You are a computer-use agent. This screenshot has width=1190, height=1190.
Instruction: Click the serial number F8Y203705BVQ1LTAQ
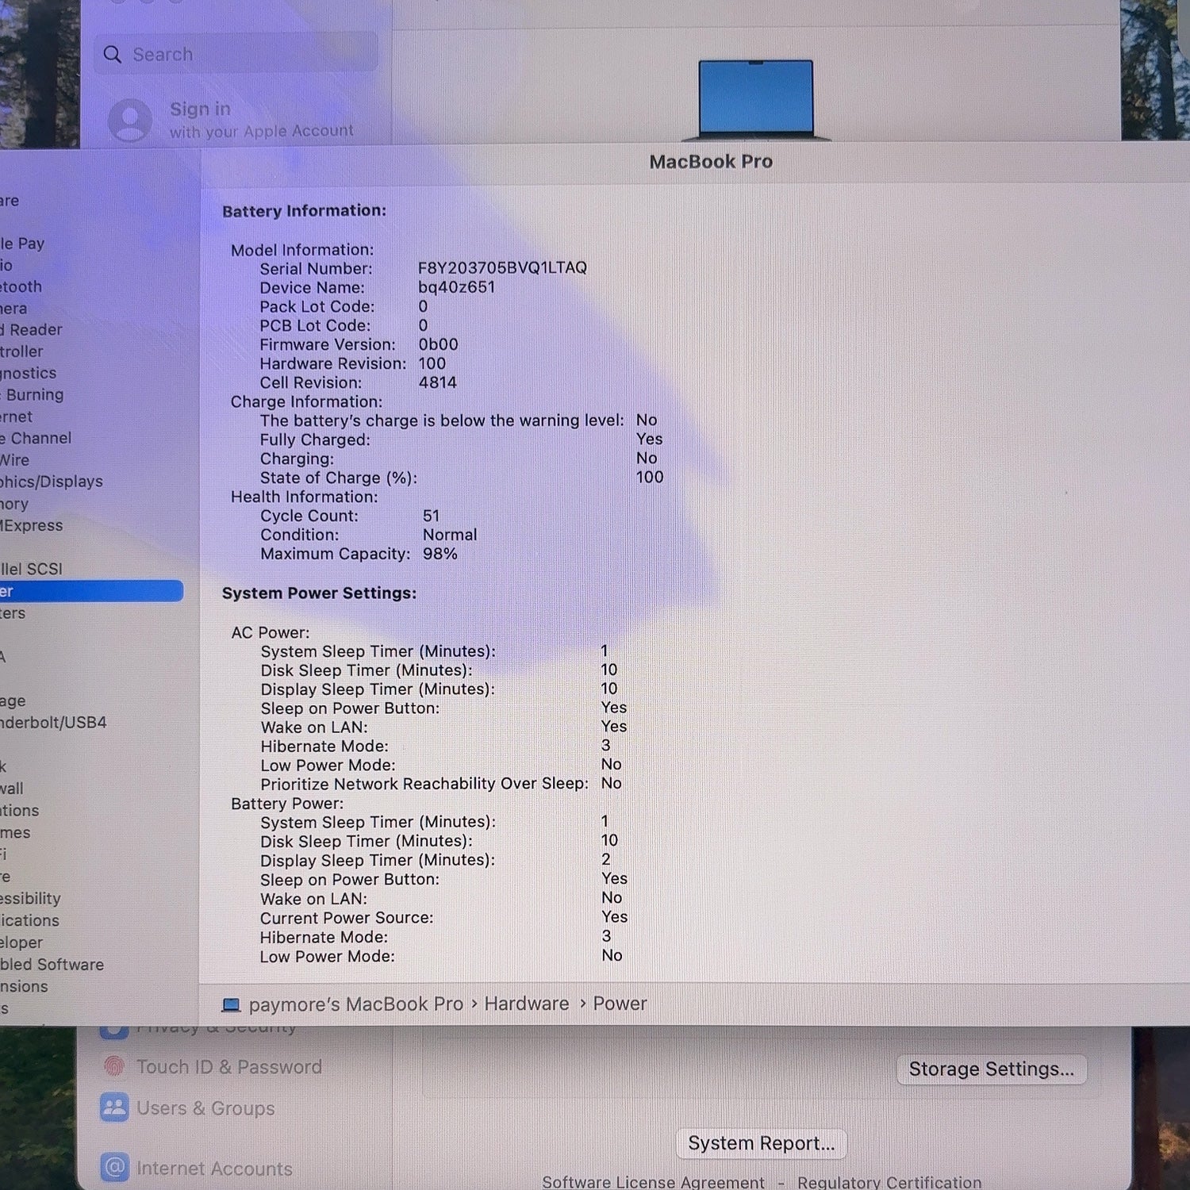[503, 268]
